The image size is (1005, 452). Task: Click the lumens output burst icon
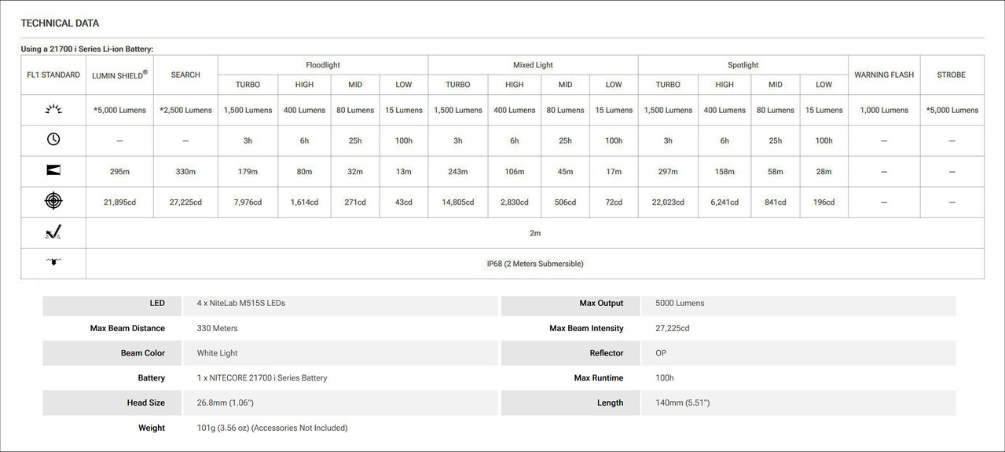(53, 110)
